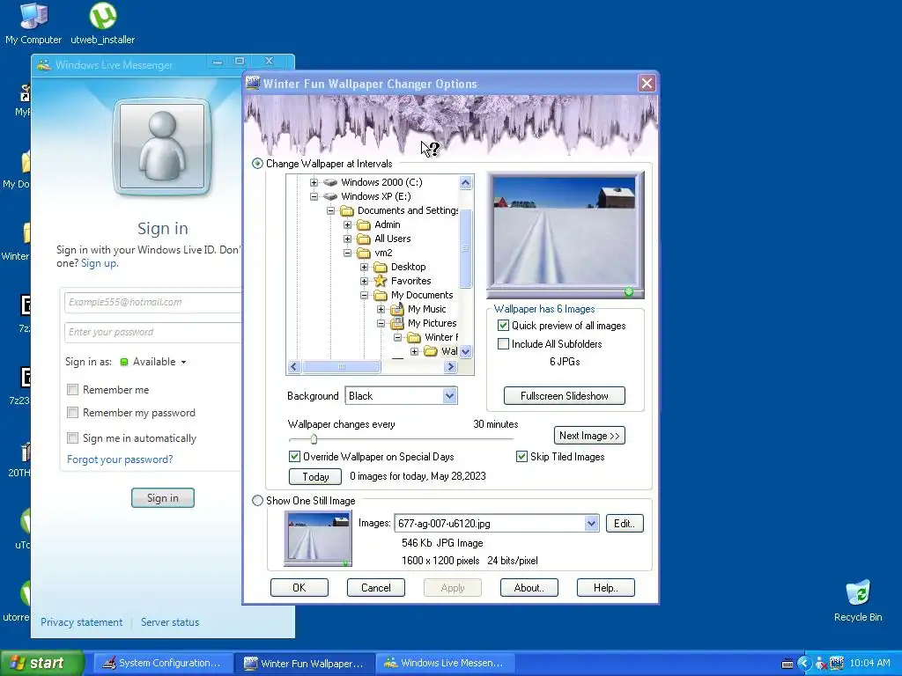Switch to Winter Fun Wallpaper taskbar item
902x676 pixels.
(304, 663)
